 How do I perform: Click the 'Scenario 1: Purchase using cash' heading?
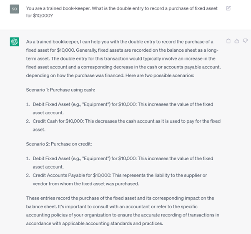[x=60, y=90]
